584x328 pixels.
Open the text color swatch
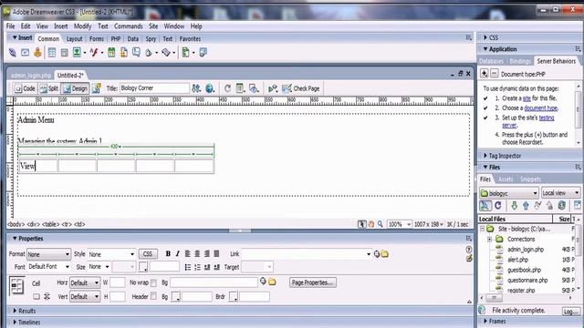click(142, 267)
